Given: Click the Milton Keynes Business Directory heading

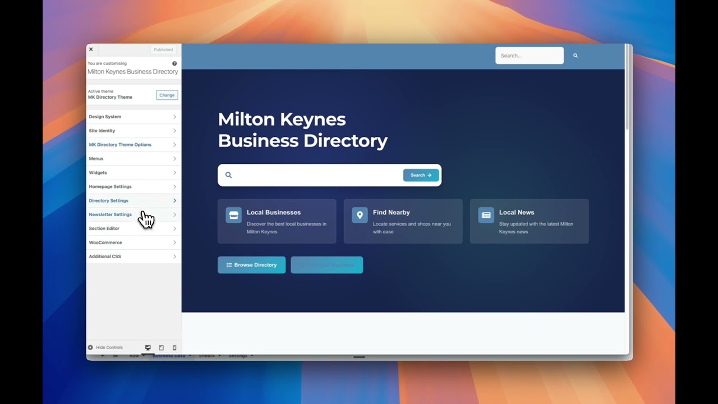Looking at the screenshot, I should [x=303, y=130].
